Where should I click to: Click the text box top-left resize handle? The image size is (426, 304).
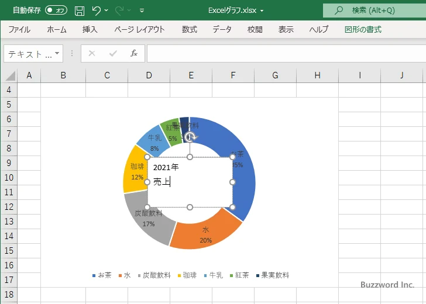click(x=147, y=157)
